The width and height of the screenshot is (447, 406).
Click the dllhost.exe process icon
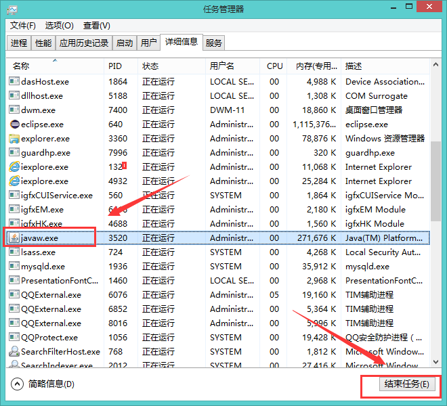click(14, 95)
